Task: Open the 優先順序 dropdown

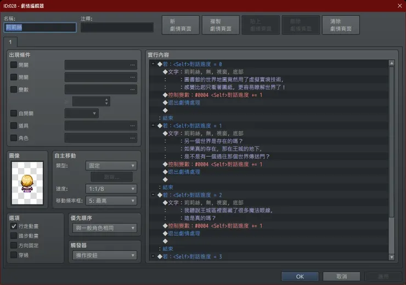Action: pos(105,228)
